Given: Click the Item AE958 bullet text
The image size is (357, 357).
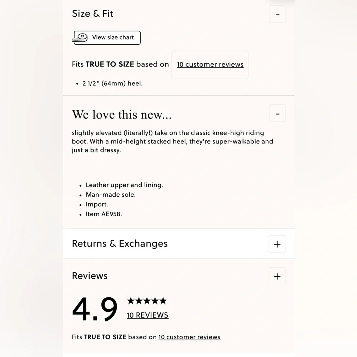Looking at the screenshot, I should click(104, 214).
